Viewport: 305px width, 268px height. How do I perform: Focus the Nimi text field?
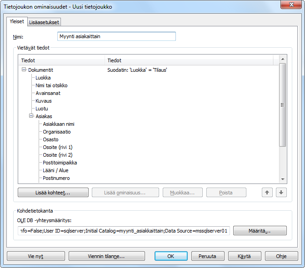116,36
